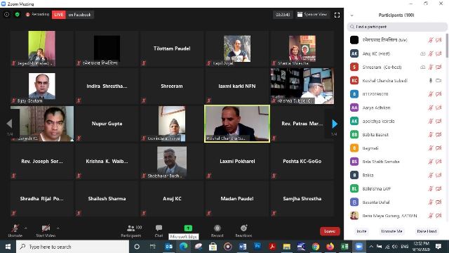
Task: Click the red LIVE indicator
Action: coord(59,15)
